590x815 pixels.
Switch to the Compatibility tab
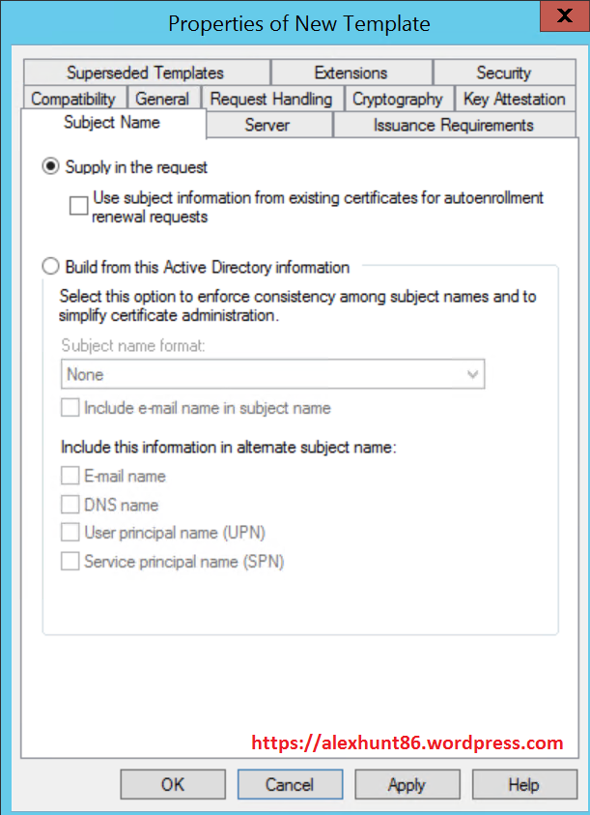(73, 99)
